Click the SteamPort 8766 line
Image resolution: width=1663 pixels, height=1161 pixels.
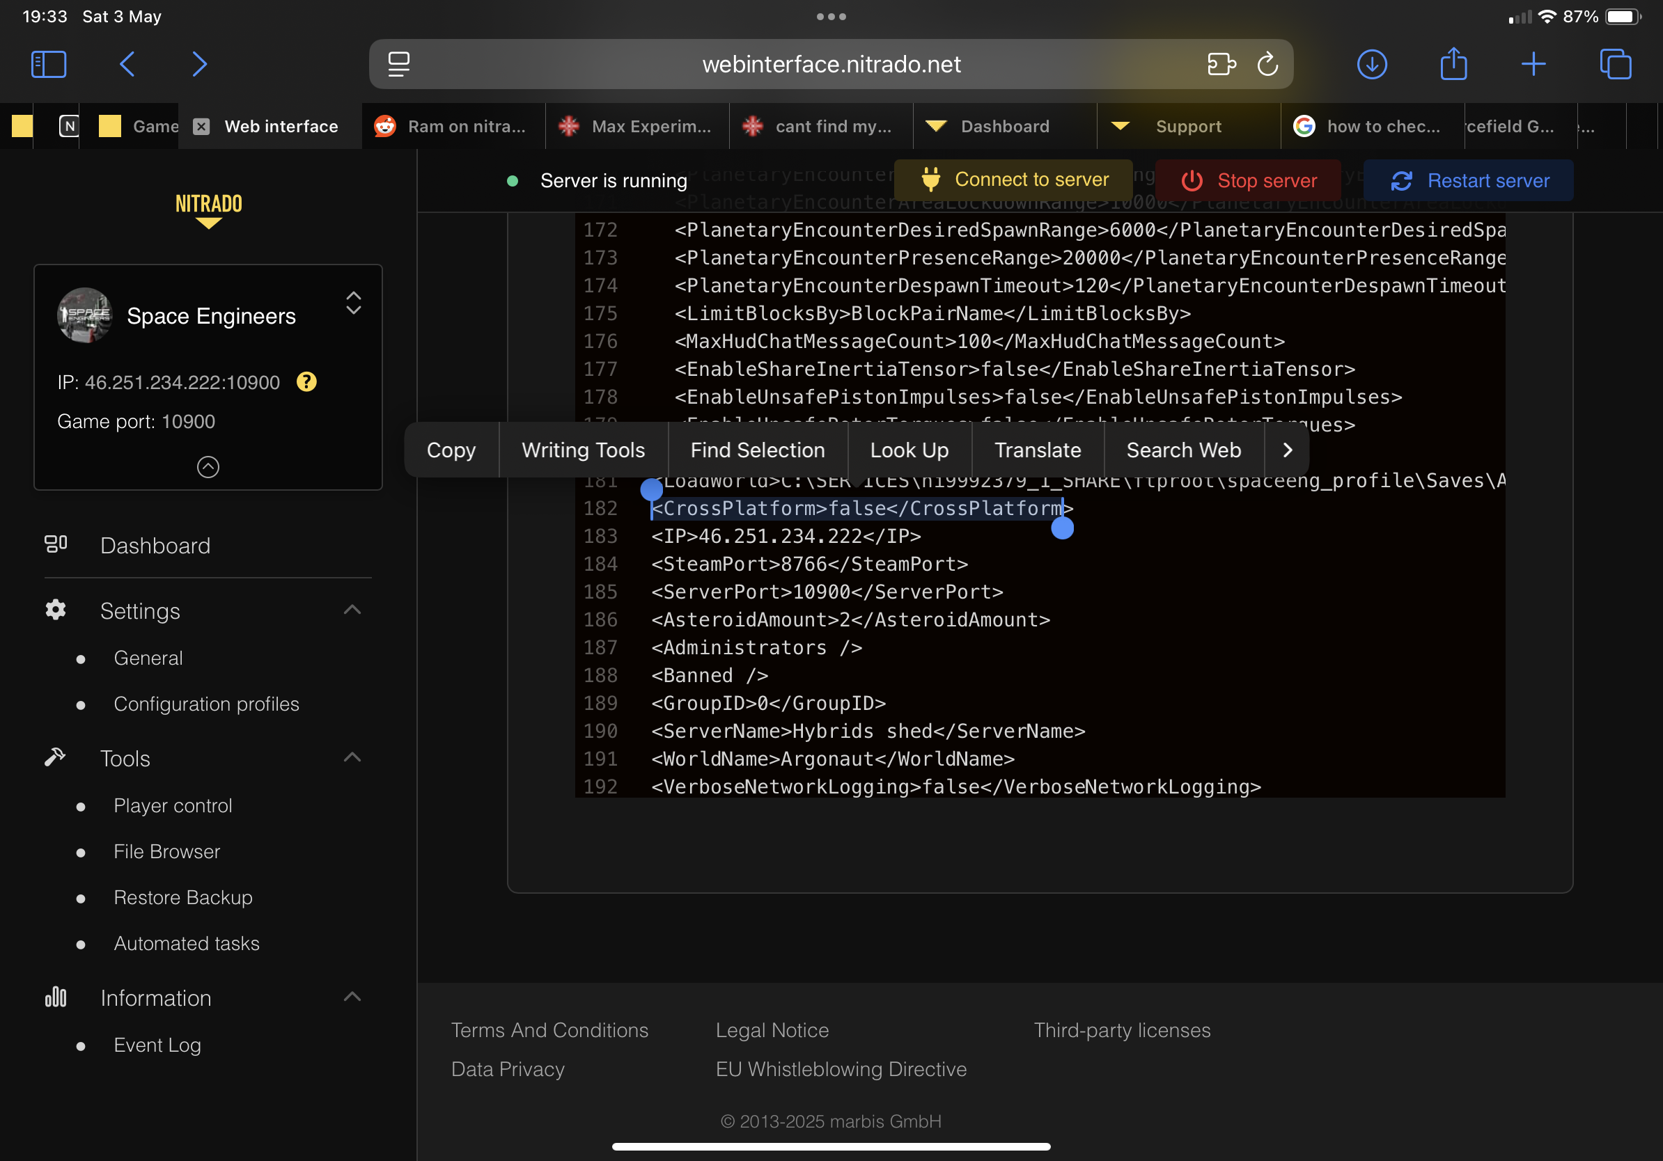(809, 563)
